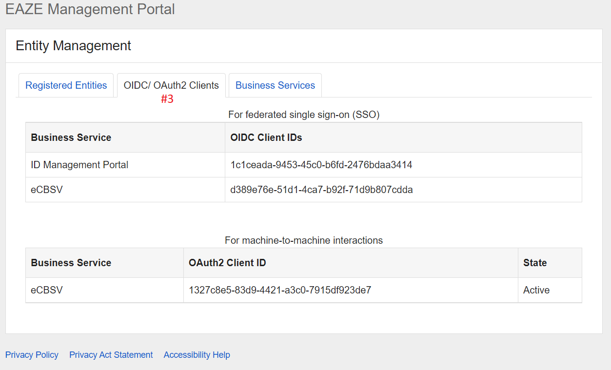Screen dimensions: 611x370
Task: Click the EAZE Management Portal title
Action: [90, 9]
